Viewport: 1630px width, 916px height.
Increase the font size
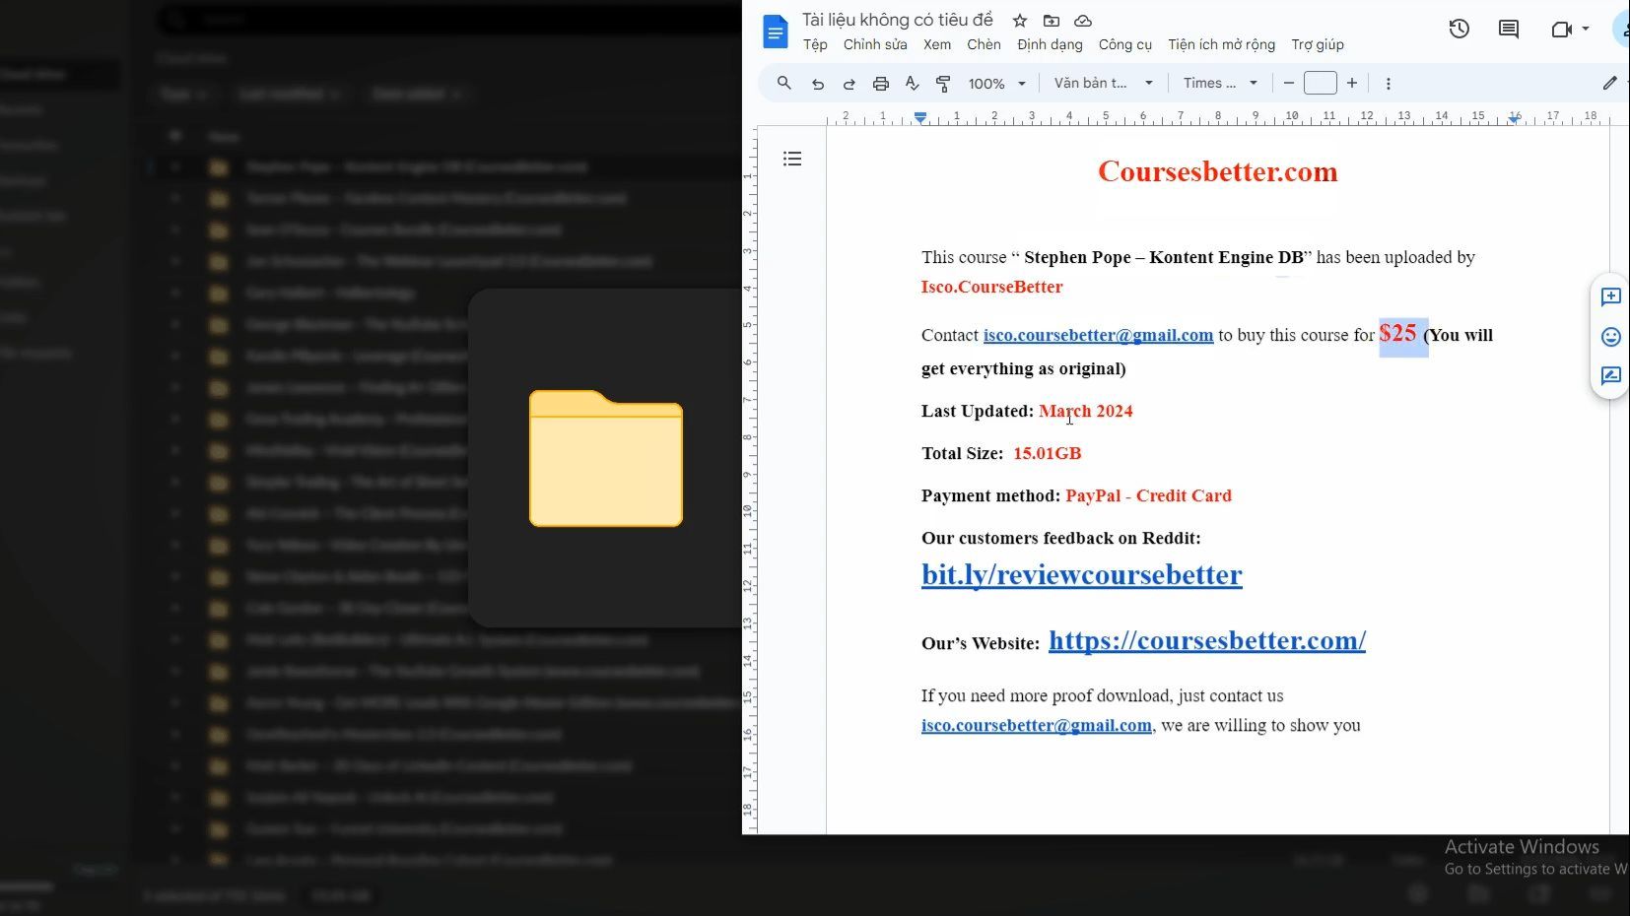tap(1352, 84)
